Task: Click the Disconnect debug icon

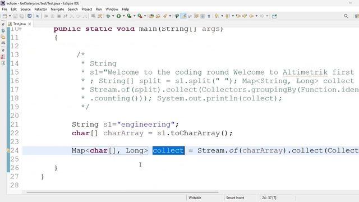Action: point(65,16)
